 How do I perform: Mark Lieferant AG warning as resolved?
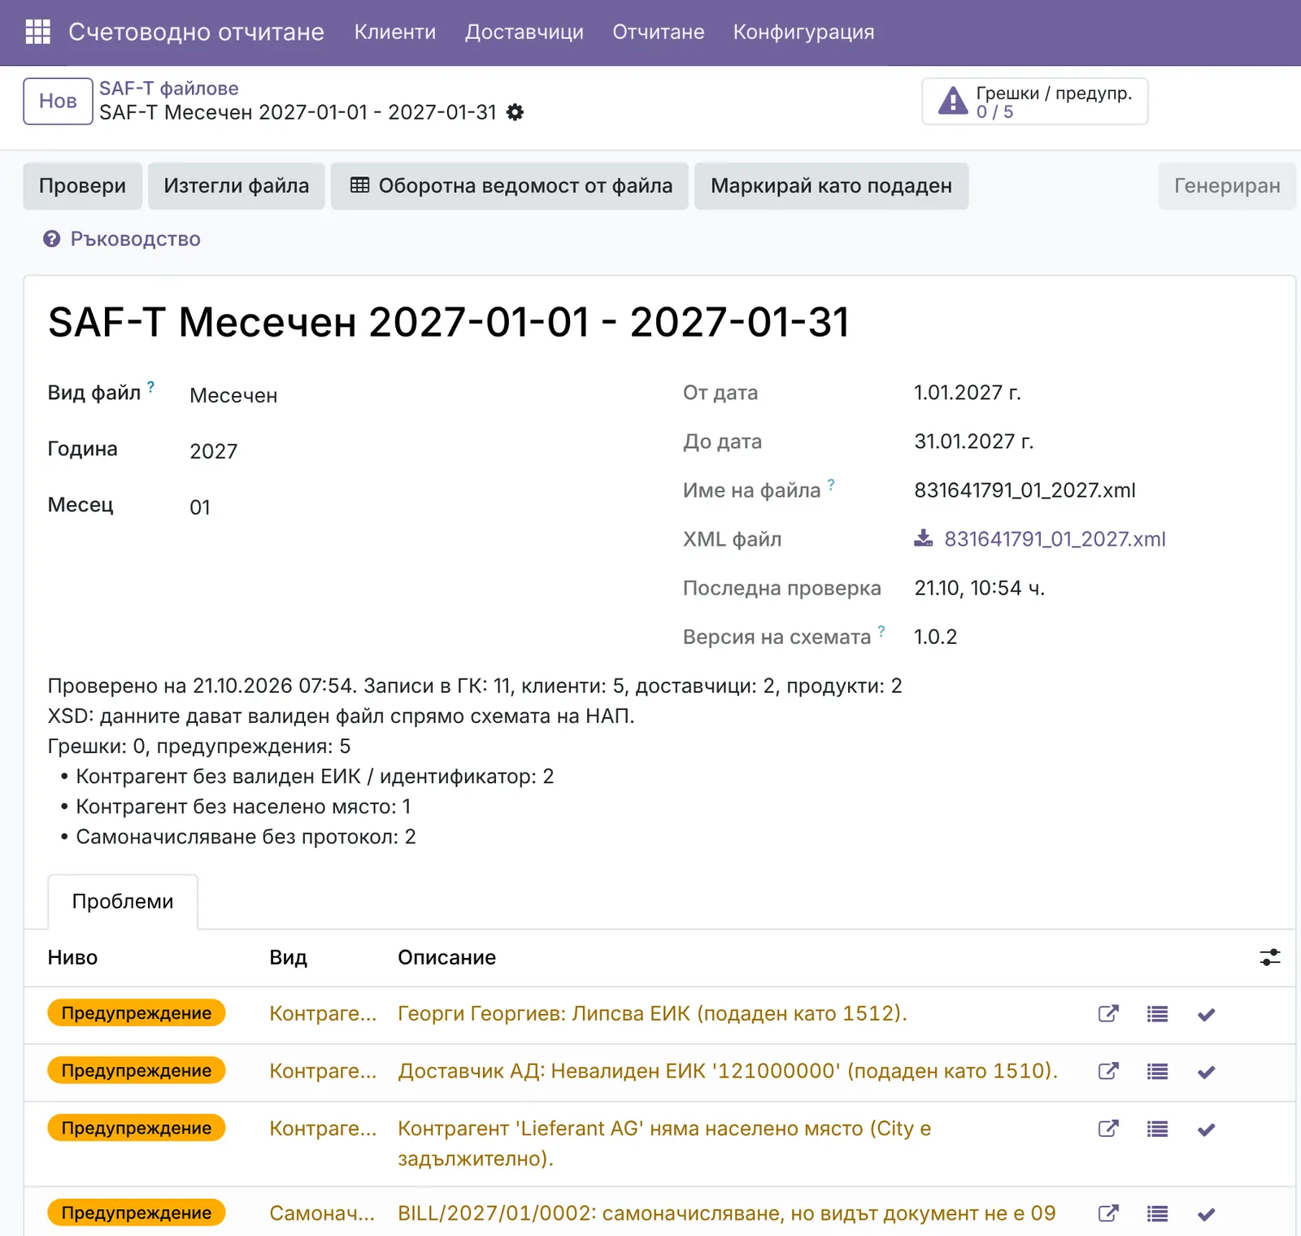tap(1207, 1129)
